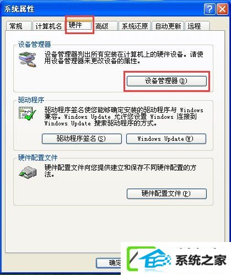Viewport: 231px width, 275px height.
Task: Click the Device Manager hardware icon
Action: point(28,59)
